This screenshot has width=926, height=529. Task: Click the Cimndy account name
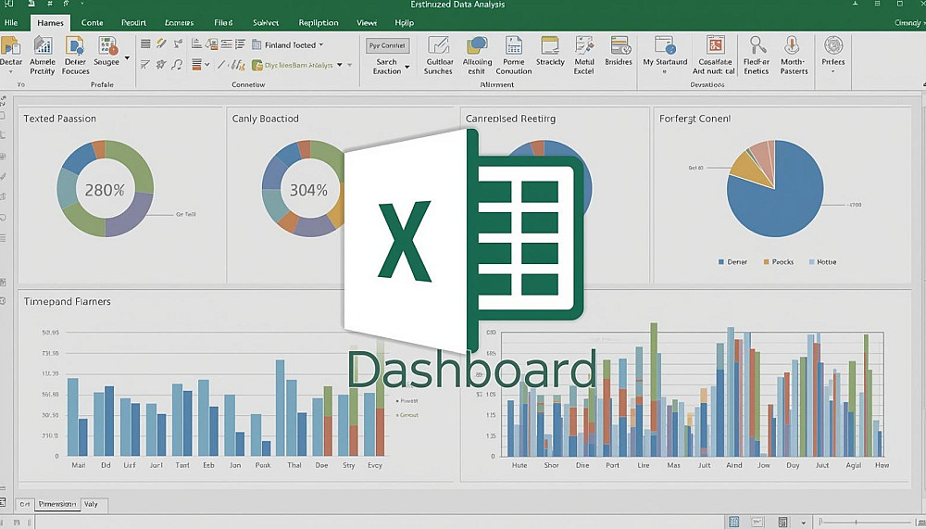tap(907, 22)
